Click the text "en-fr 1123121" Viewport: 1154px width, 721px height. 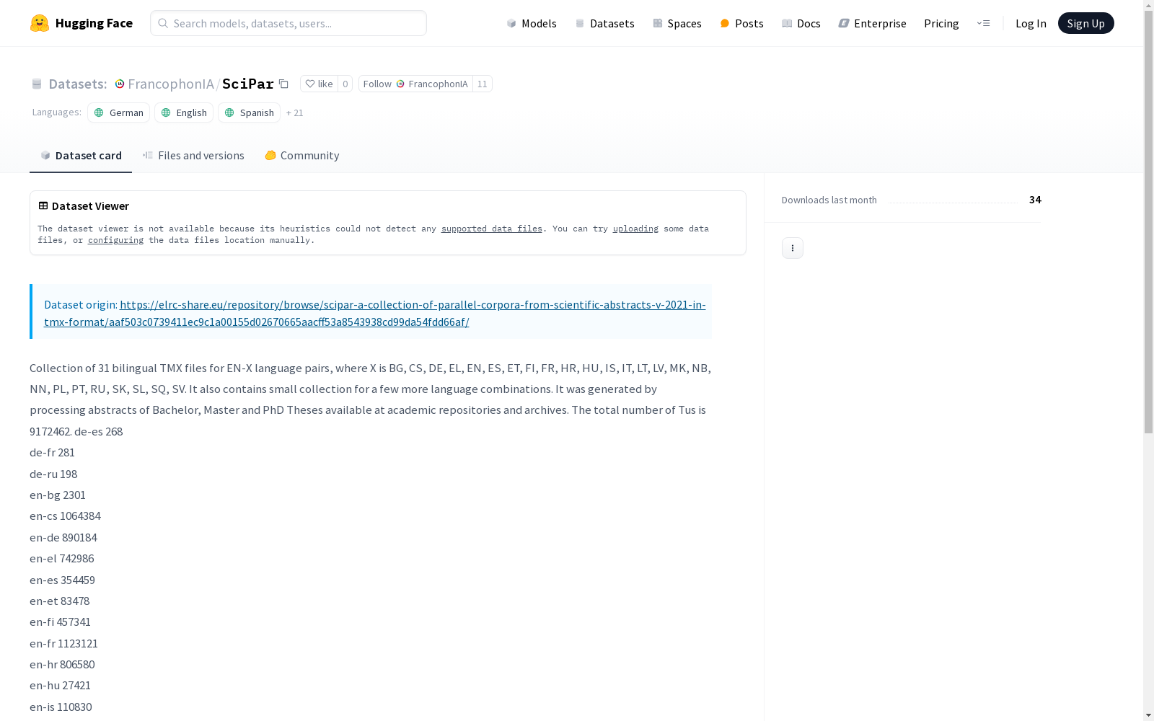tap(63, 643)
